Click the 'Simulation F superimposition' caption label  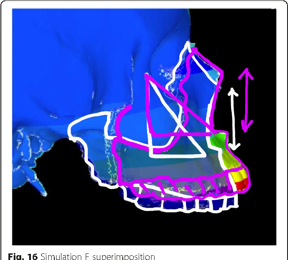tap(98, 256)
